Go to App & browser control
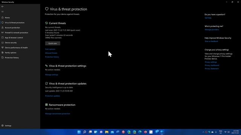 [x=20, y=37]
